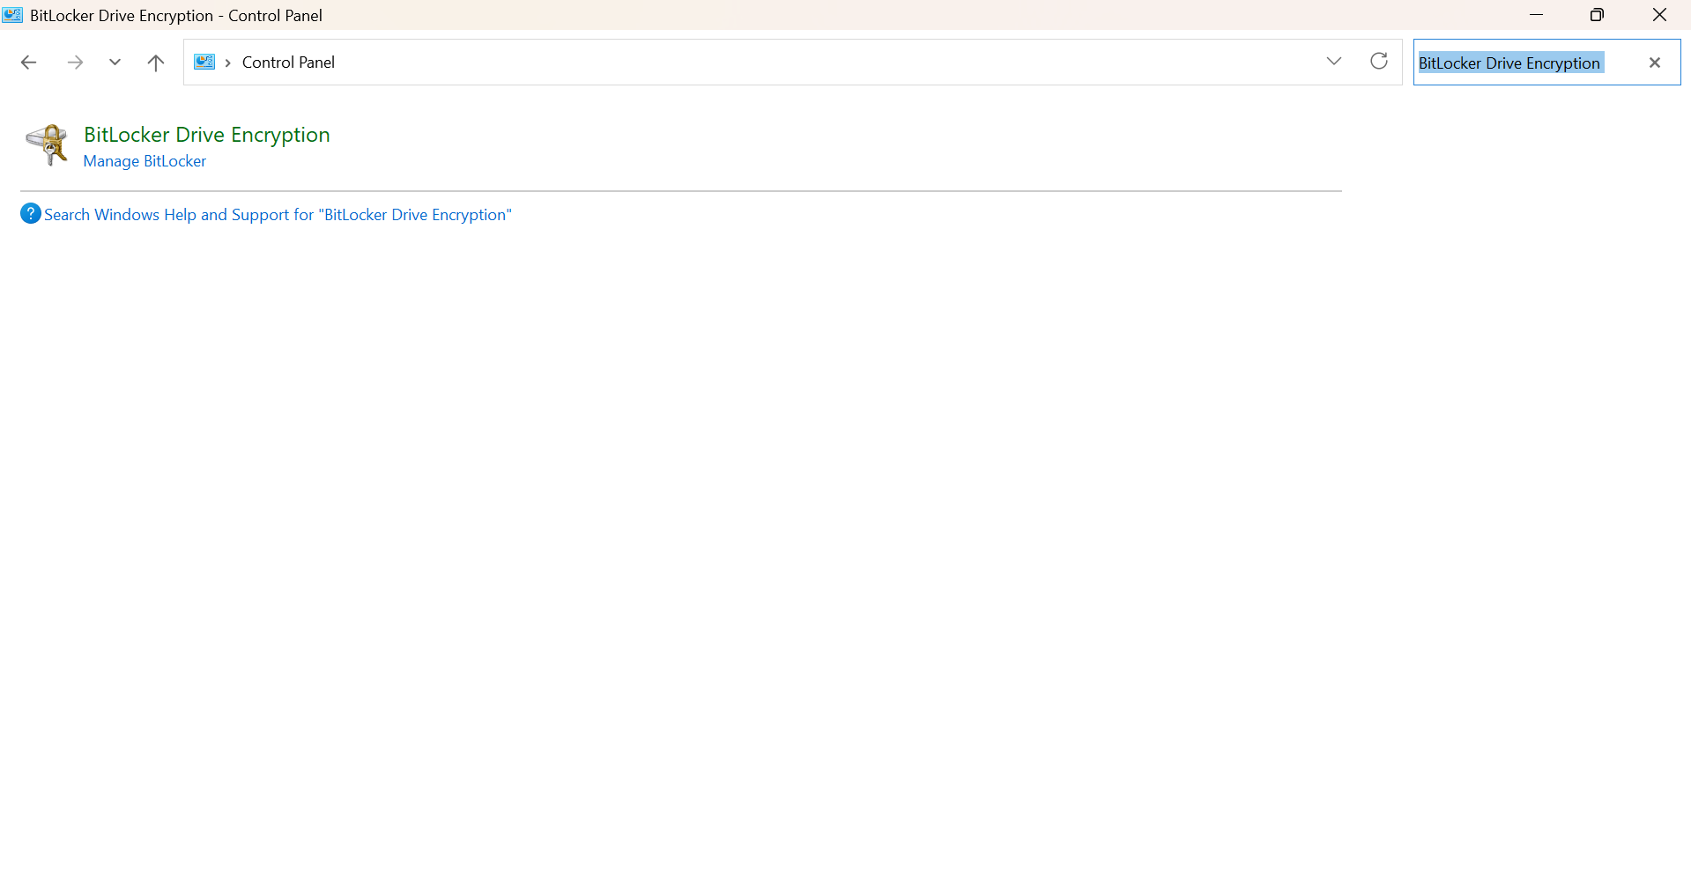Click the Control Panel icon in address bar
1691x886 pixels.
204,62
